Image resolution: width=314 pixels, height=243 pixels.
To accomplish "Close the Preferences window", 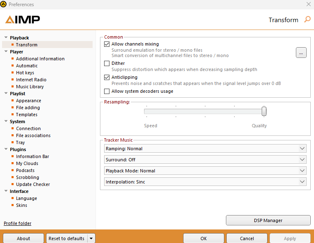I will tap(308, 4).
